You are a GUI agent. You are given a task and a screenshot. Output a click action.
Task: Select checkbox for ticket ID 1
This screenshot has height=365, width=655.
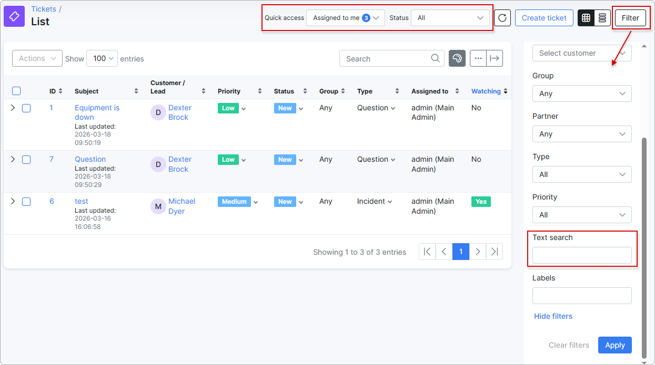(x=26, y=108)
